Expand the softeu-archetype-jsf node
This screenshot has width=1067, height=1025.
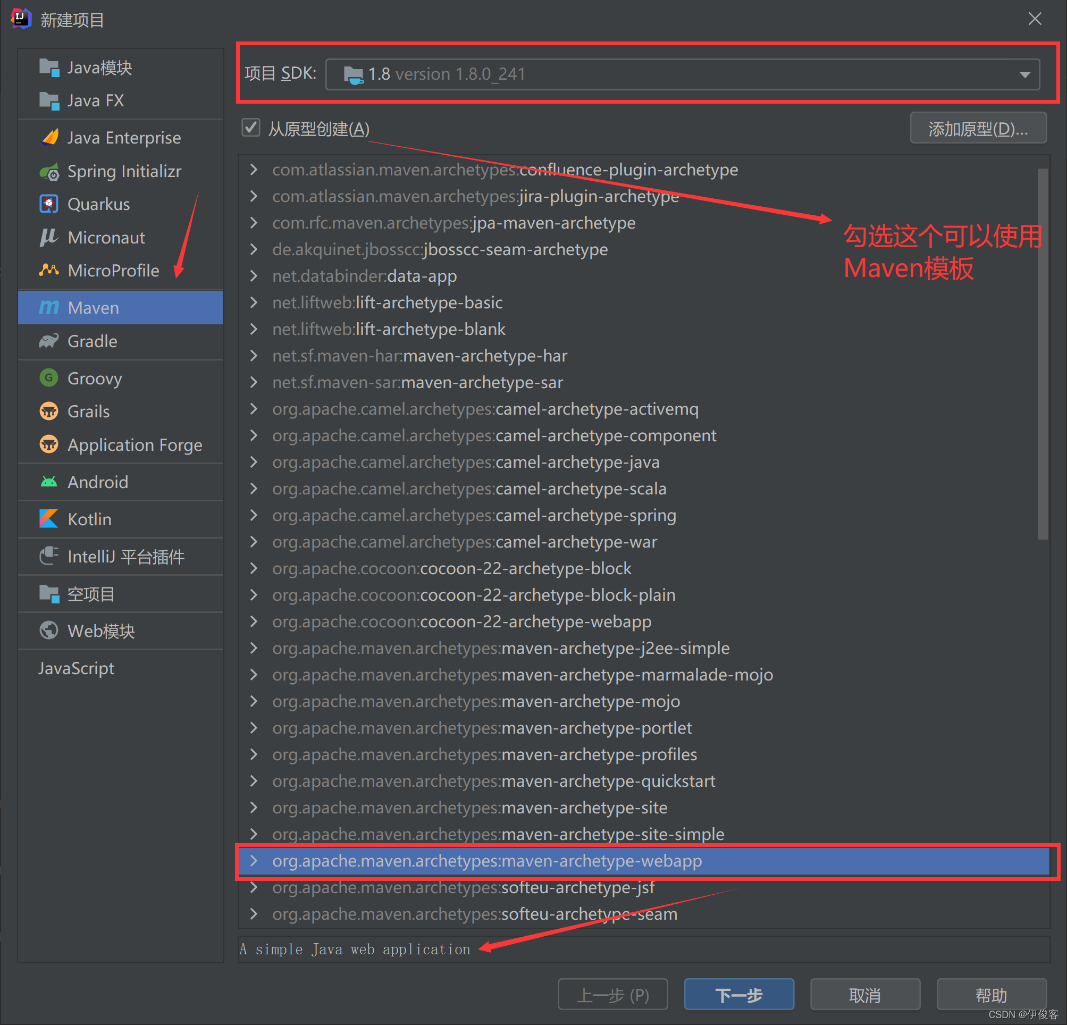pyautogui.click(x=254, y=887)
